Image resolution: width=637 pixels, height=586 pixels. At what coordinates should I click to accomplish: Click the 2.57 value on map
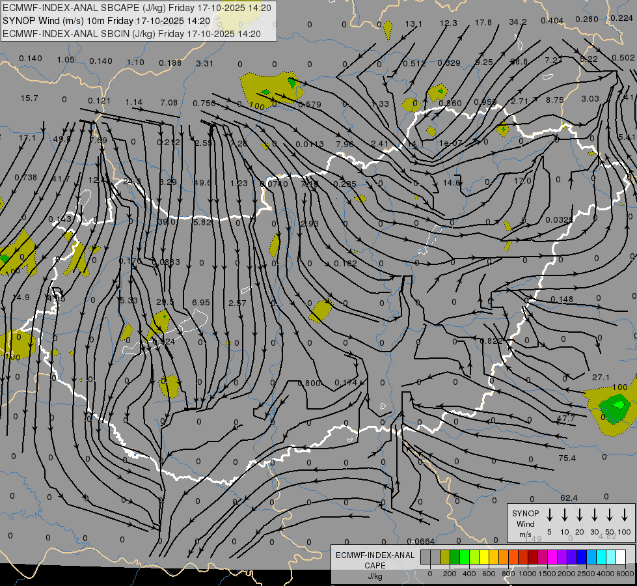click(x=237, y=303)
